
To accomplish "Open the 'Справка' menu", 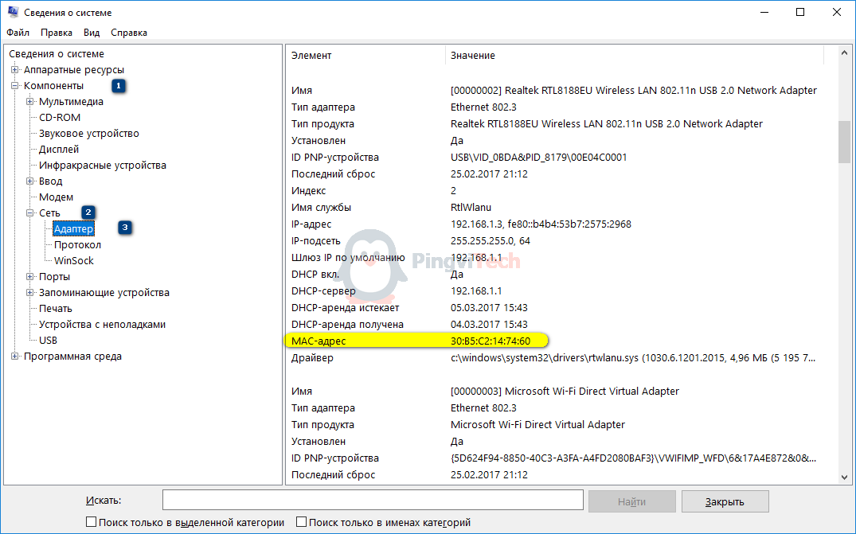I will [128, 33].
